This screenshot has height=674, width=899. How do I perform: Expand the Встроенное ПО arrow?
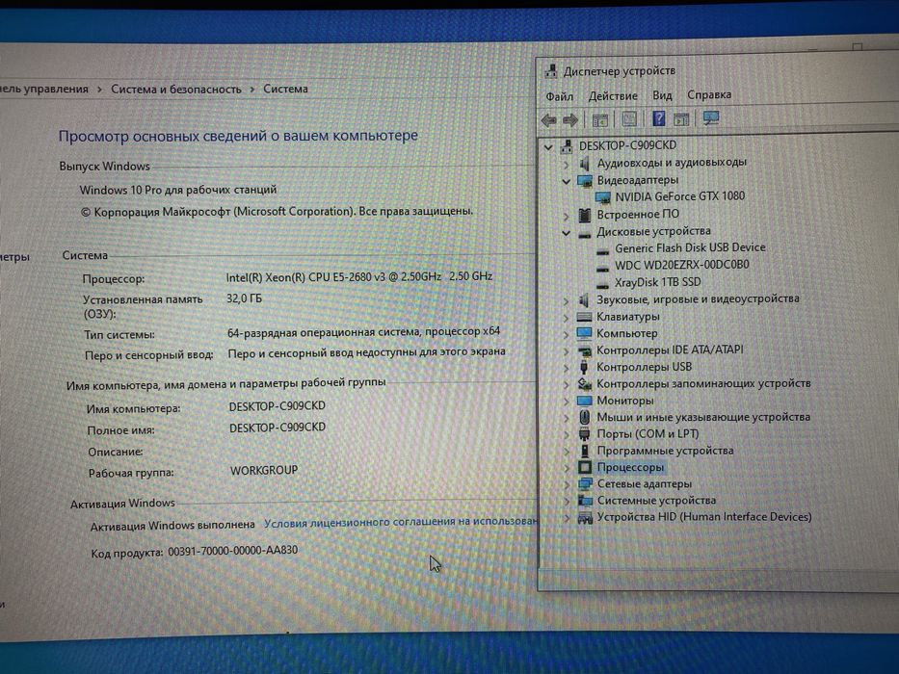tap(567, 216)
